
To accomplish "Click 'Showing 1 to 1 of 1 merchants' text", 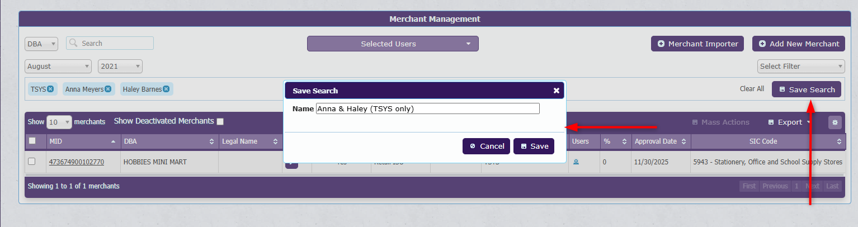I will 73,186.
